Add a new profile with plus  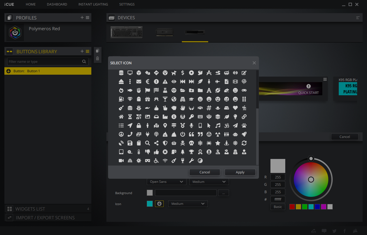tap(82, 18)
